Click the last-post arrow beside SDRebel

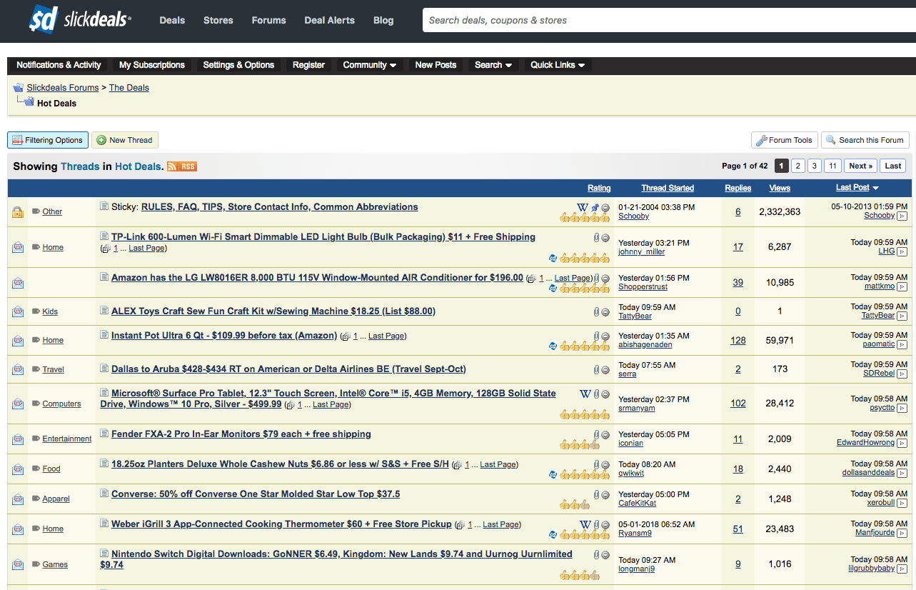tap(902, 374)
